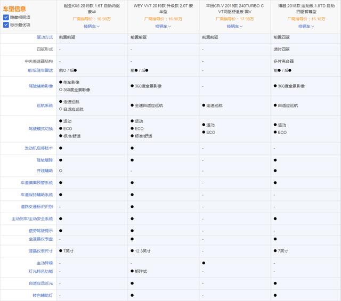341x301 pixels.
Task: Select the 自适应远近光 row label
Action: (40, 283)
